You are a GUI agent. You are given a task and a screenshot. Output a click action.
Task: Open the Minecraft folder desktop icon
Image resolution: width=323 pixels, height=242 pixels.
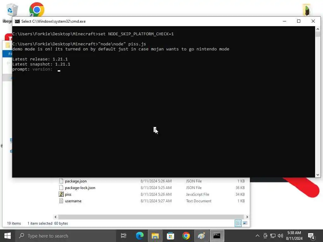click(x=307, y=10)
